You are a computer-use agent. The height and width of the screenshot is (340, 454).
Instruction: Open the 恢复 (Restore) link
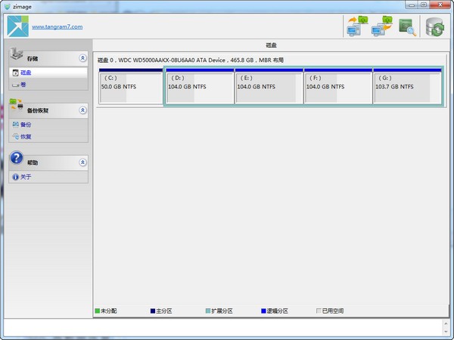click(26, 137)
